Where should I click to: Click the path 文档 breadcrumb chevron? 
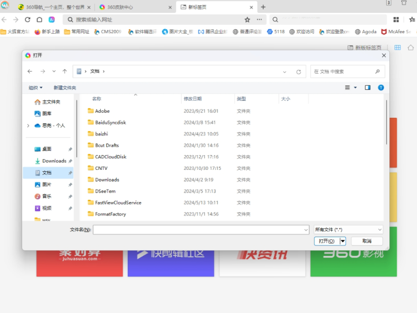[104, 71]
